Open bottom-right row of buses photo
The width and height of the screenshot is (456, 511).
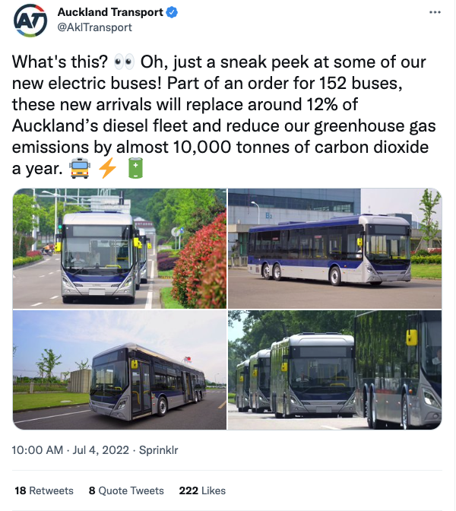pyautogui.click(x=334, y=370)
